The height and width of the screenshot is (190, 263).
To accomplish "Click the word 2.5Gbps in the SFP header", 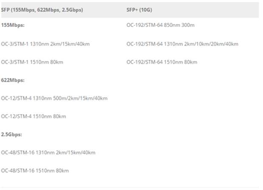I will [72, 10].
